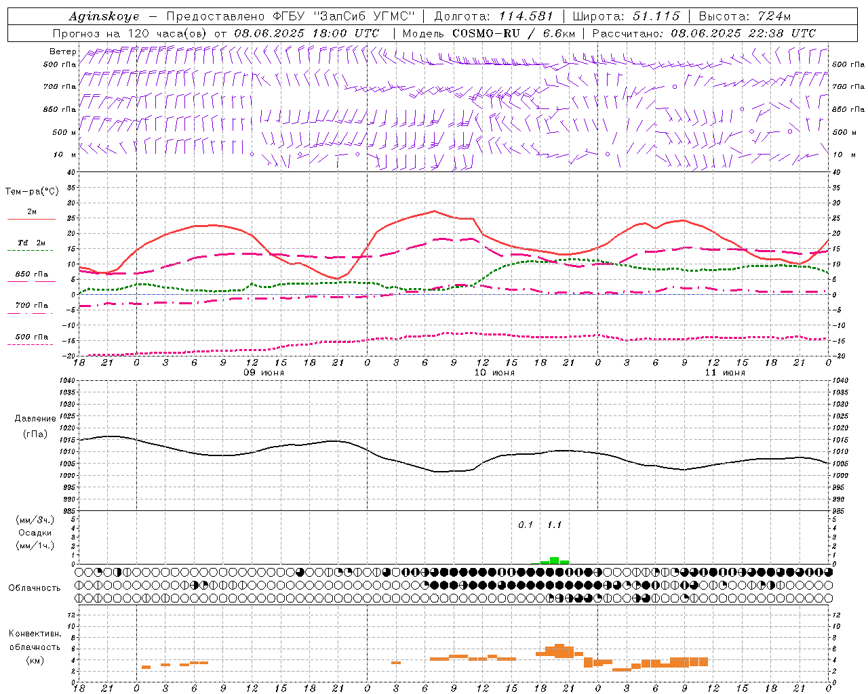The height and width of the screenshot is (694, 868).
Task: Click the forecast start time 08.06.2025 18:00 UTC
Action: (x=307, y=33)
